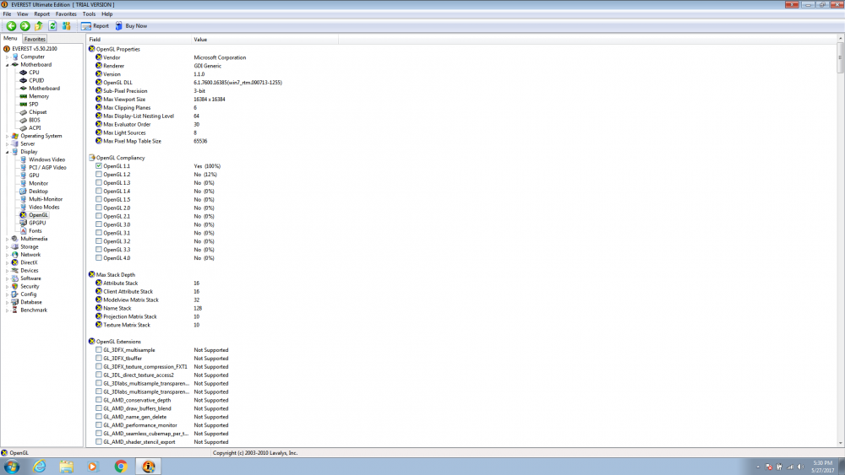Switch to the Favorites tab
The width and height of the screenshot is (845, 475).
click(35, 40)
